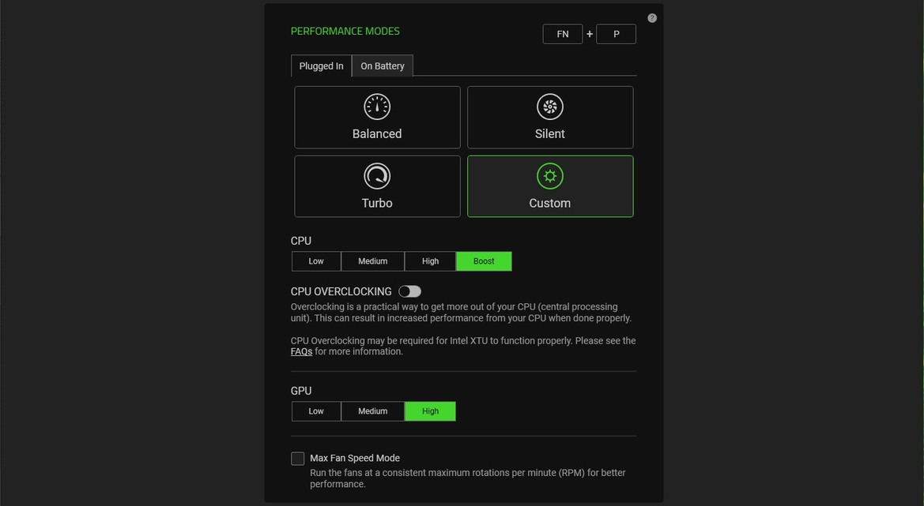Click the CPU OVERCLOCKING label
The image size is (924, 506).
pos(341,292)
